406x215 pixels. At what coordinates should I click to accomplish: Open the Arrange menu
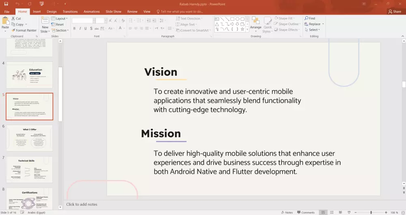[x=255, y=25]
